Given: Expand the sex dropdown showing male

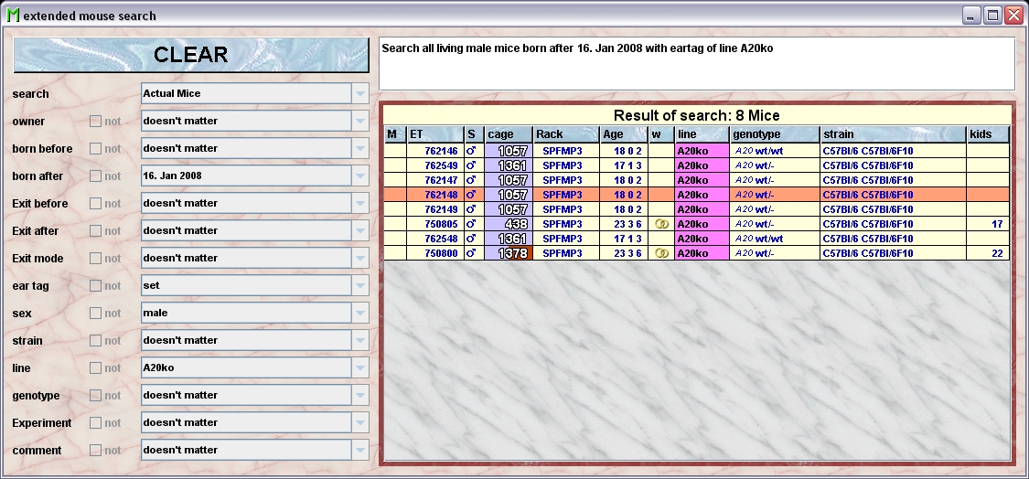Looking at the screenshot, I should point(360,313).
